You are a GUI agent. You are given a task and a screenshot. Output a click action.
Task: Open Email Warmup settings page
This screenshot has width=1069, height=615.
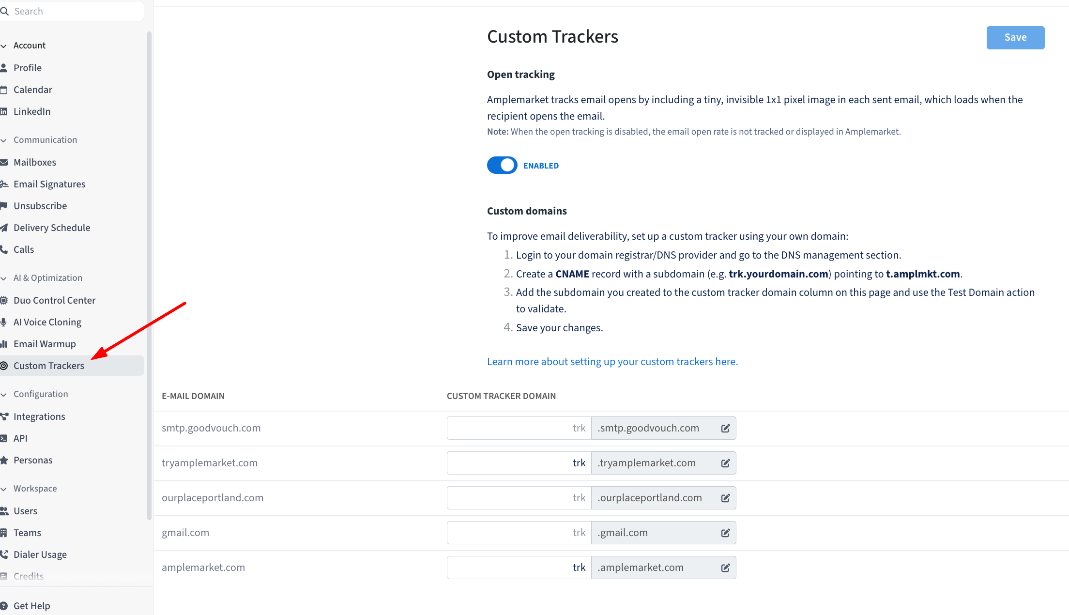pos(45,344)
